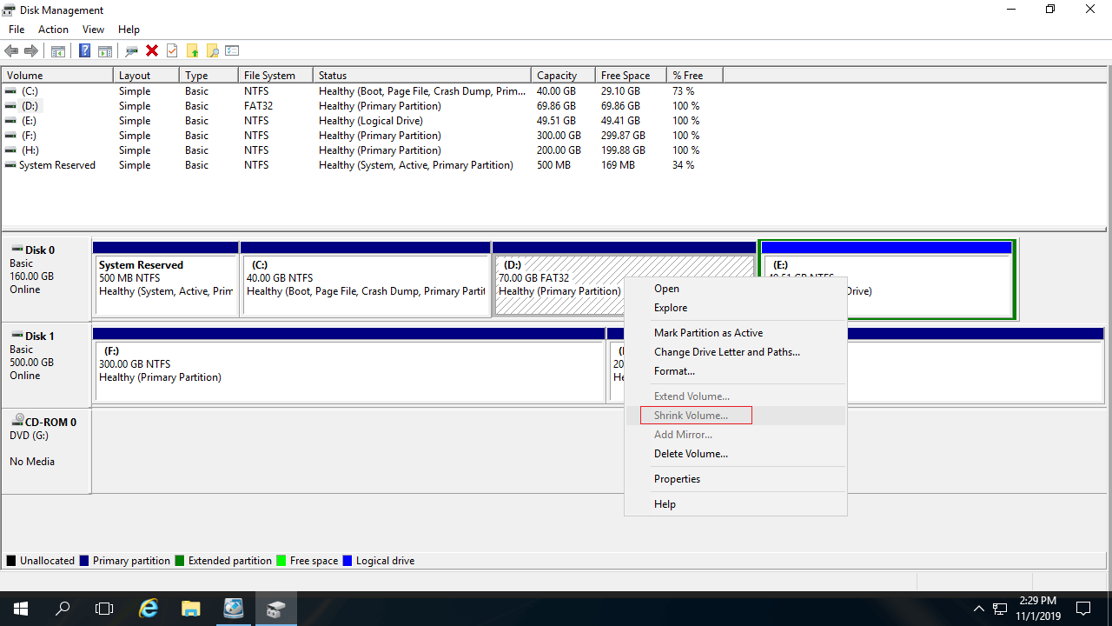Viewport: 1112px width, 626px height.
Task: Click the Logical drive blue legend swatch
Action: point(348,561)
